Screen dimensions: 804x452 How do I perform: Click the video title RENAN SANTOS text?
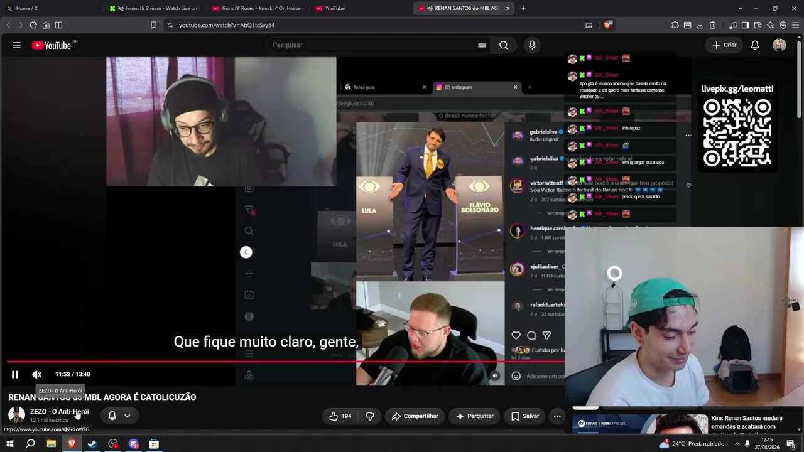point(102,397)
